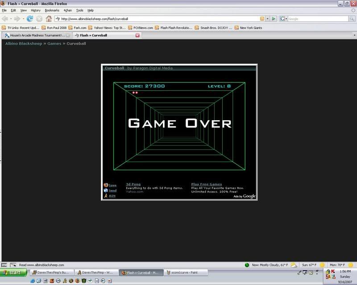Click the 3d Pong ad link
Viewport: 357px width, 285px height.
(133, 184)
